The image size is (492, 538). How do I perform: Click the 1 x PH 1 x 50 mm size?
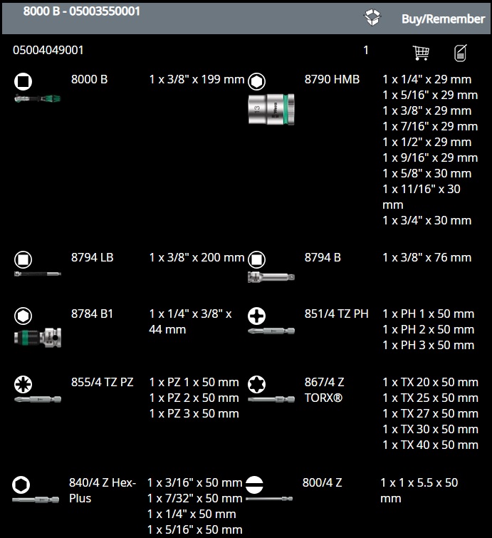428,314
